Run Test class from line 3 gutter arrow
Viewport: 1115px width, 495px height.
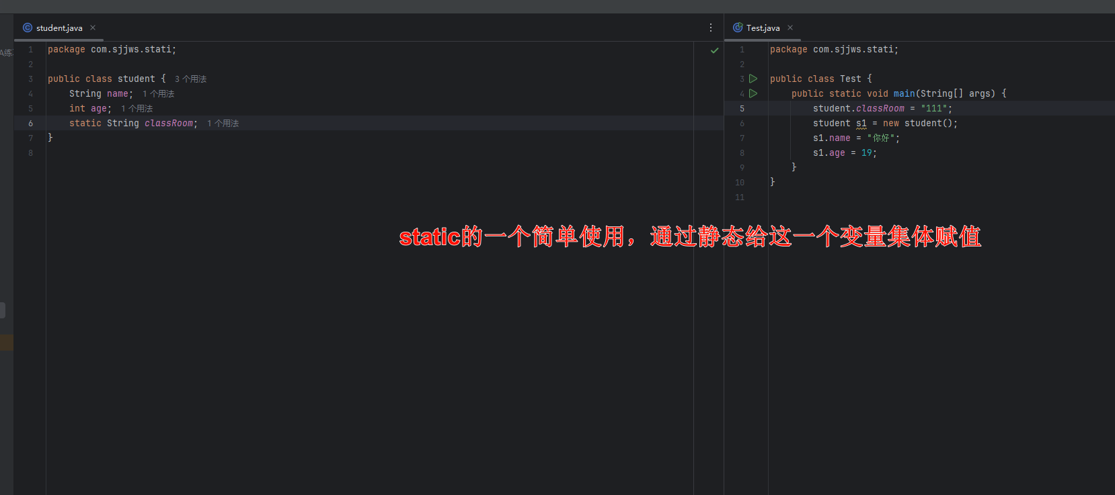click(x=753, y=79)
